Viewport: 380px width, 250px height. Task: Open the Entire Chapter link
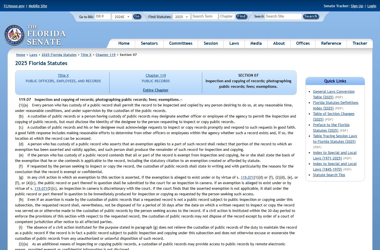pos(156,90)
